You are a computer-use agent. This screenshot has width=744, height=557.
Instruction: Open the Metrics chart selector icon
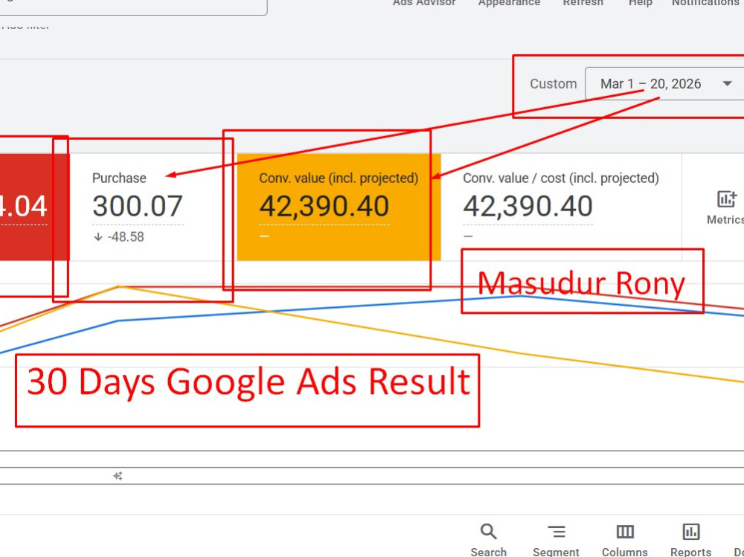click(x=726, y=199)
